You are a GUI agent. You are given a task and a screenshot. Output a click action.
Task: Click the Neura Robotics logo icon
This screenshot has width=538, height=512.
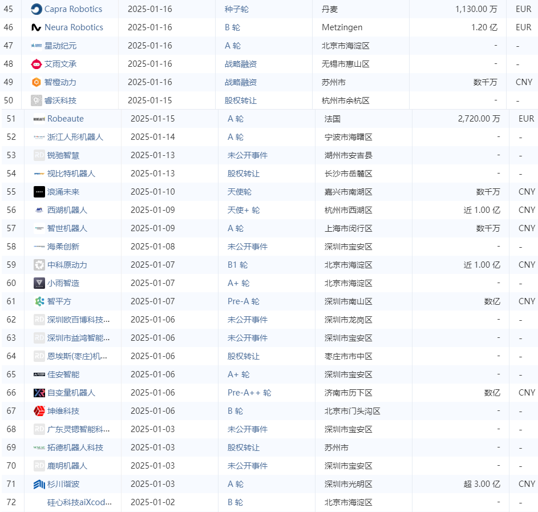tap(37, 27)
